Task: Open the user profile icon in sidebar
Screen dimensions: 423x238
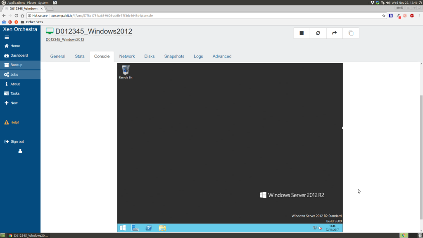Action: pos(20,151)
